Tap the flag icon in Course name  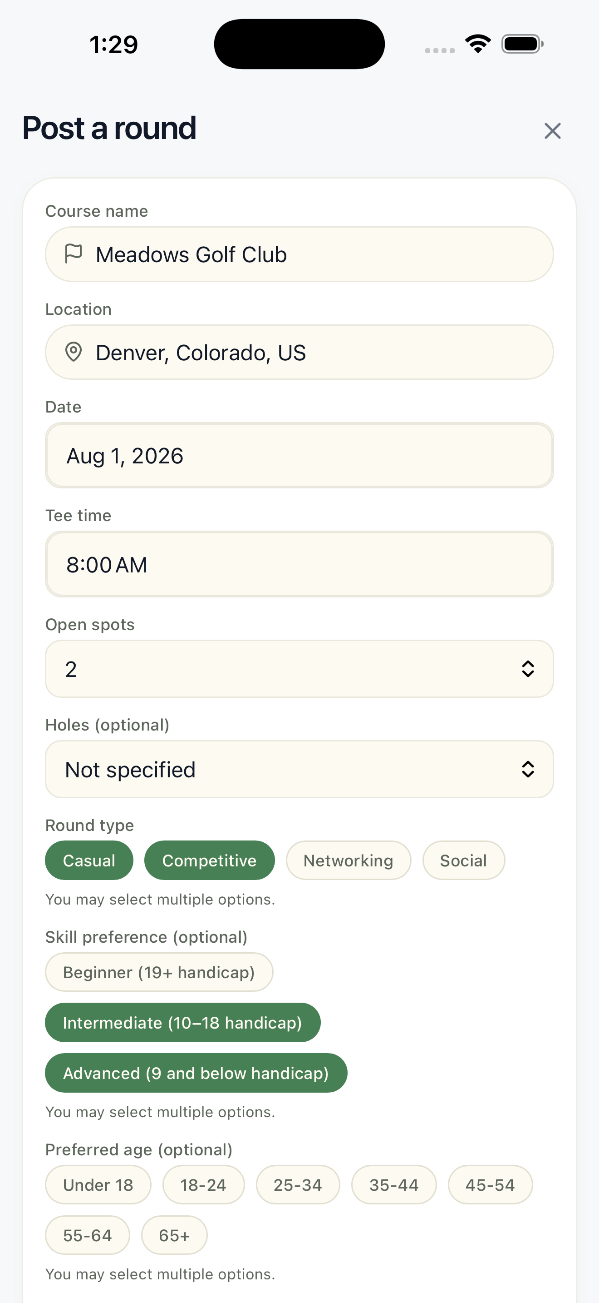[74, 254]
